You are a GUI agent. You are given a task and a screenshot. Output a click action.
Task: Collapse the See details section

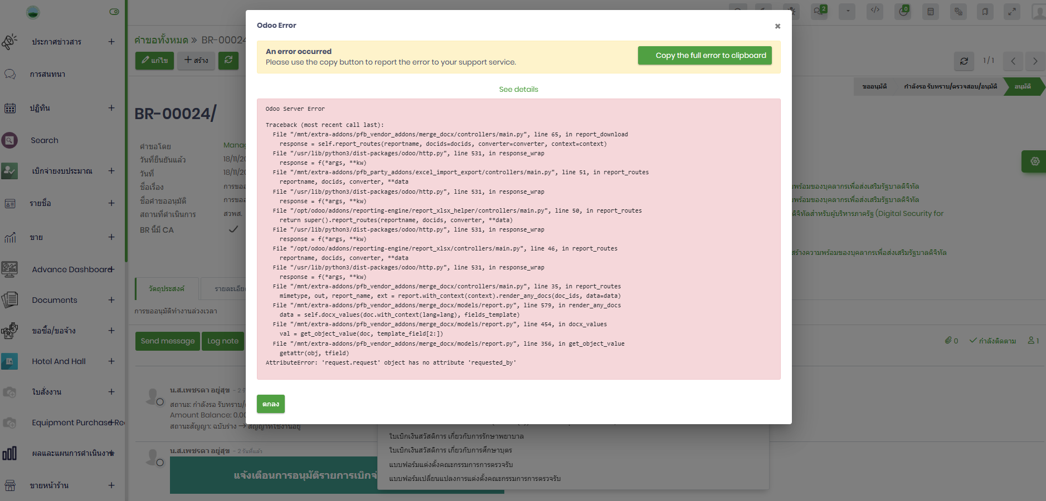(518, 89)
